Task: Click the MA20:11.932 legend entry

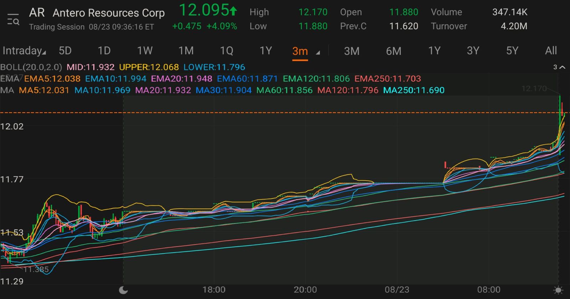Action: pos(163,90)
